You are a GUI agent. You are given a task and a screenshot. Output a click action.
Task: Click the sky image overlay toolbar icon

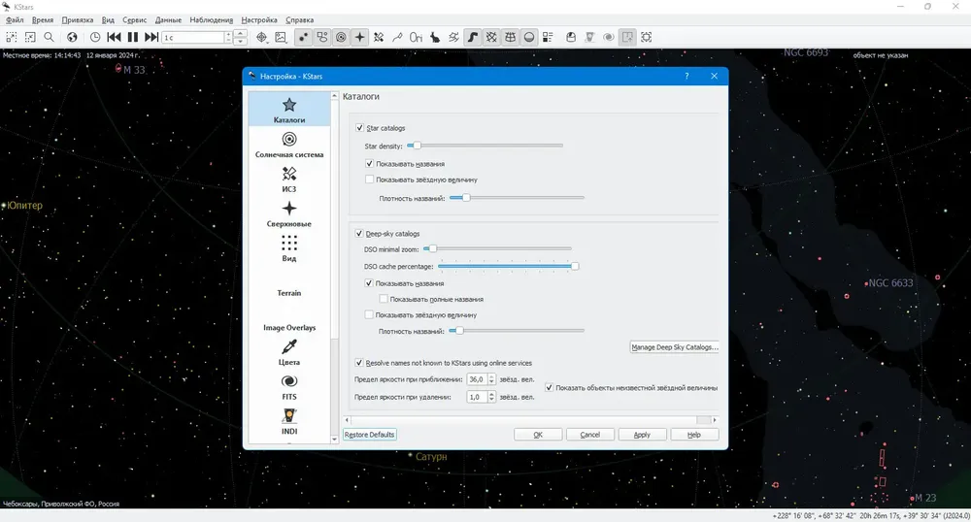282,37
